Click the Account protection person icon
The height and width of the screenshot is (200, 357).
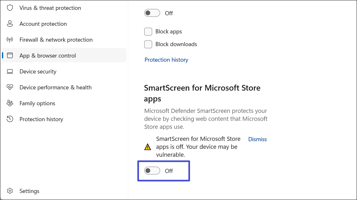[x=10, y=24]
